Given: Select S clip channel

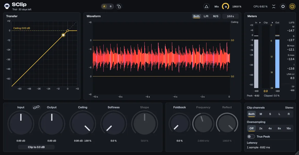Looking at the screenshot, I should click(x=270, y=114).
